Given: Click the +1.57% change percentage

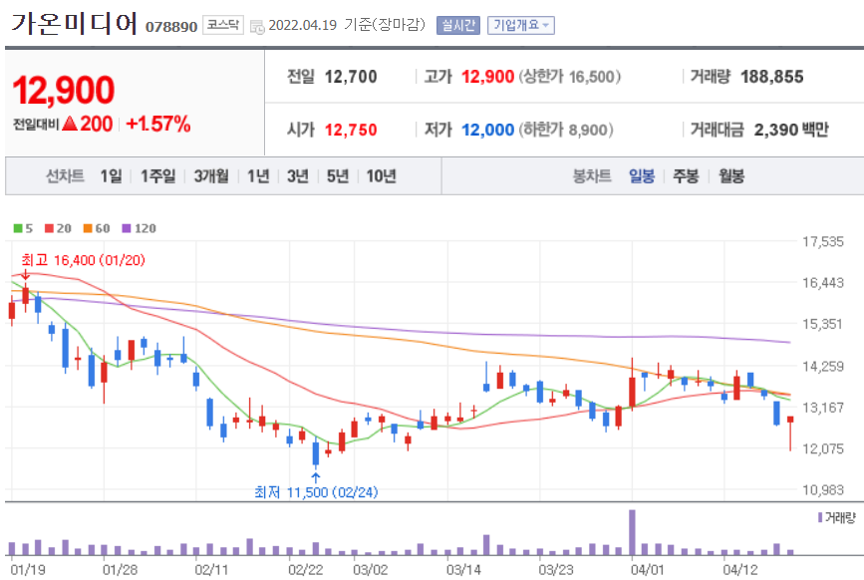Looking at the screenshot, I should (158, 124).
